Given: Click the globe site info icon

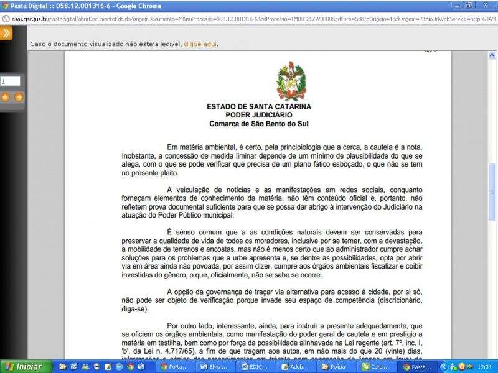Looking at the screenshot, I should tap(6, 19).
